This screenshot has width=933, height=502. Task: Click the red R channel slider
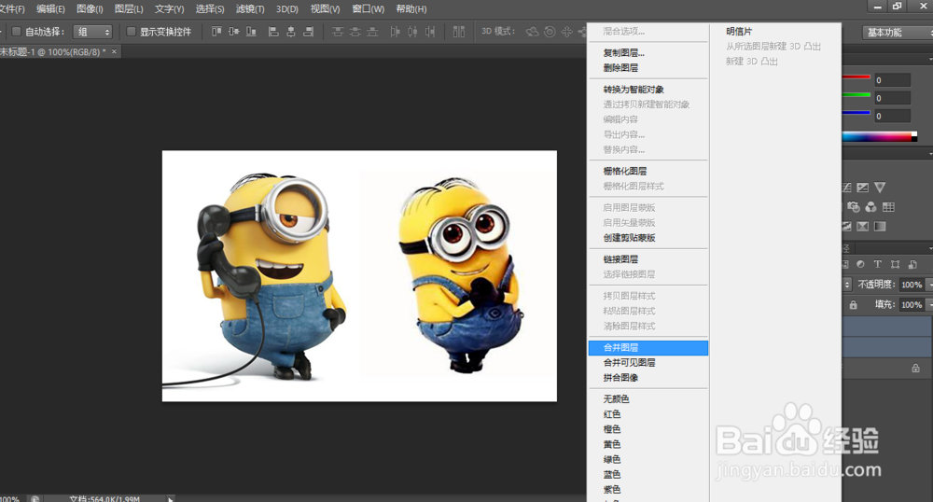[856, 77]
